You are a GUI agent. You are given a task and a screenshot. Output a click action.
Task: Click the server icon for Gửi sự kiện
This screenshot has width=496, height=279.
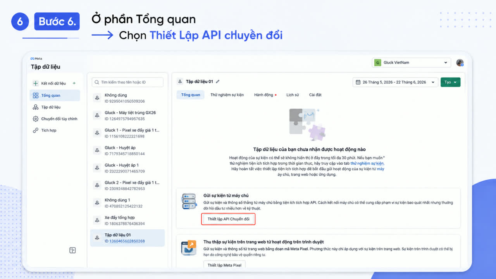pos(189,201)
